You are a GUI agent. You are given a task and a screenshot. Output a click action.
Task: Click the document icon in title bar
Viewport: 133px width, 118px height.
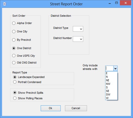point(5,4)
